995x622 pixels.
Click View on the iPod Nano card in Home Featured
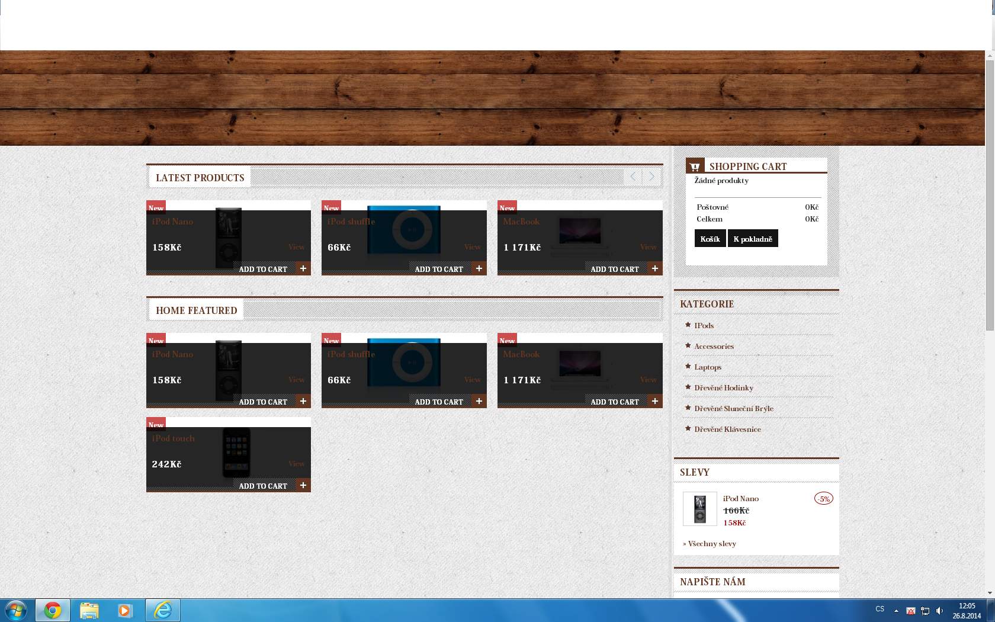coord(297,380)
